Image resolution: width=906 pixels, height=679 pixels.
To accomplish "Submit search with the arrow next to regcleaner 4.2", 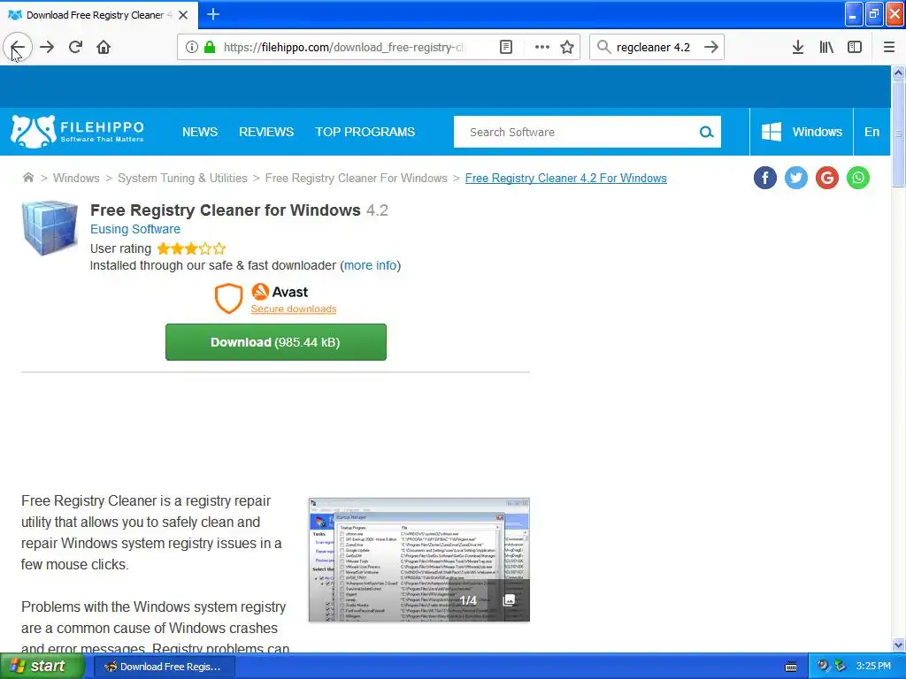I will (x=711, y=48).
